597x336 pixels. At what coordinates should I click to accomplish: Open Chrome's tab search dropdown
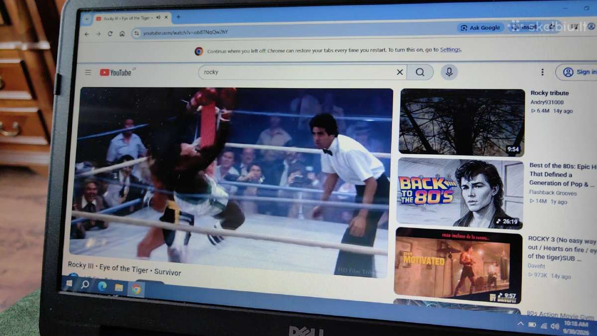(x=87, y=19)
